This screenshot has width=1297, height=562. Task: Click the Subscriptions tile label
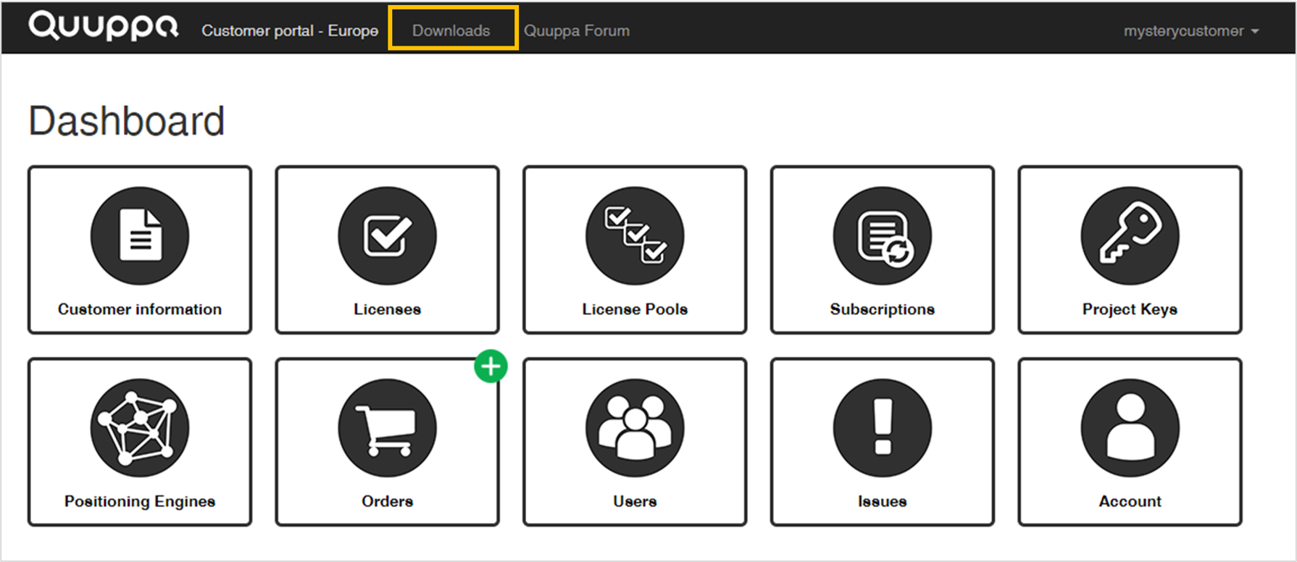pos(883,309)
